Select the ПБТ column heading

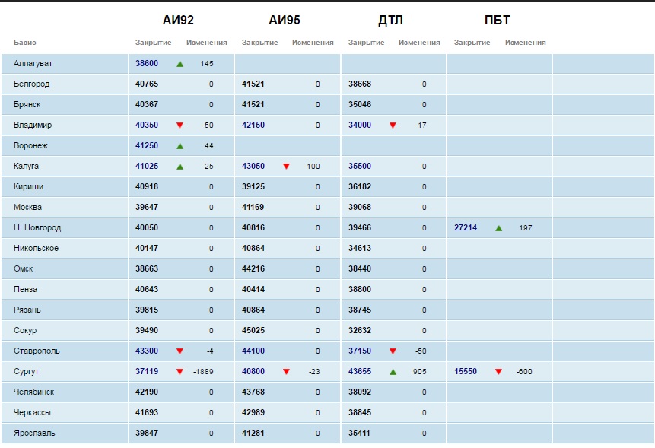[497, 21]
